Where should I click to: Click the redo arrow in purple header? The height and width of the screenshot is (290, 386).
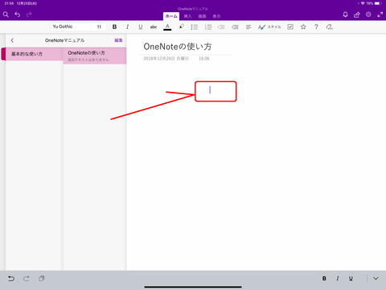click(29, 14)
